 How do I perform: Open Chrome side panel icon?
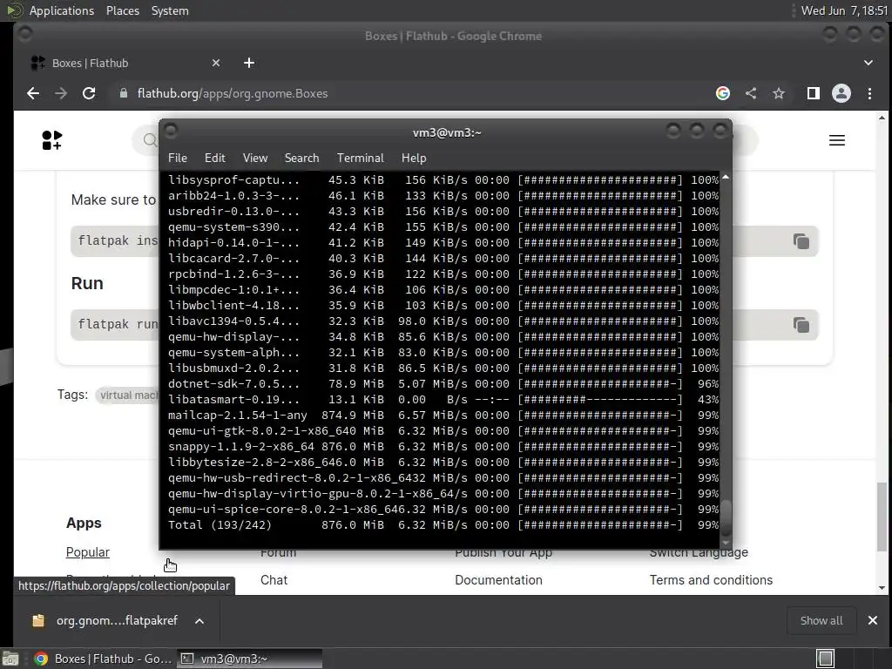pyautogui.click(x=814, y=93)
